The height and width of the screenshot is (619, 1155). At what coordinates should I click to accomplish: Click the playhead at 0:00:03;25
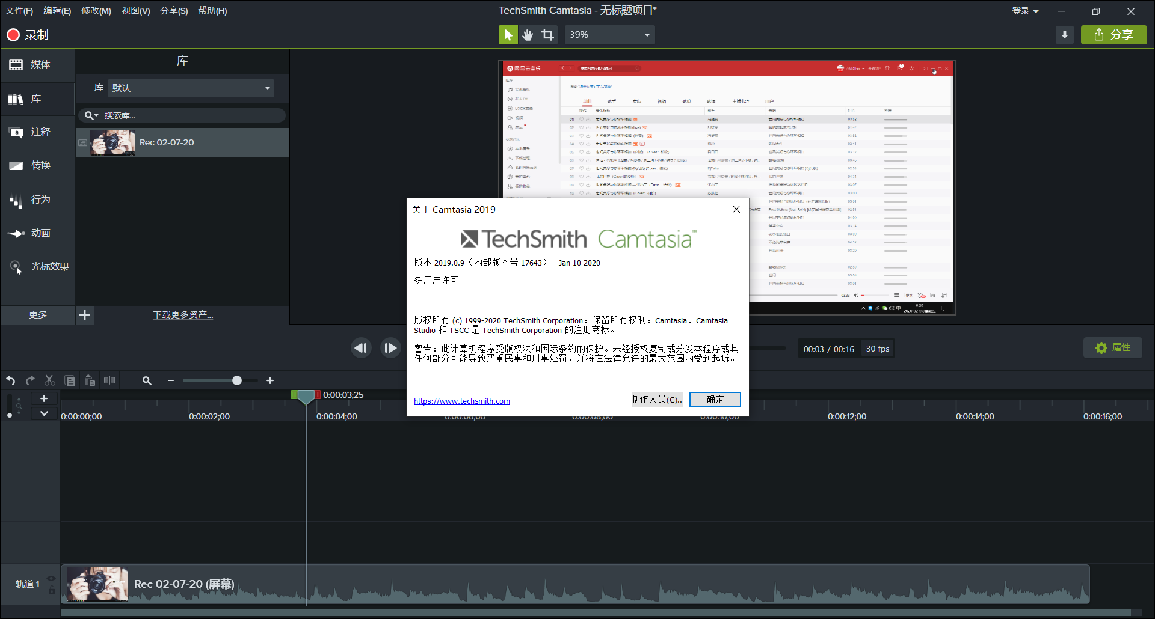pos(306,396)
